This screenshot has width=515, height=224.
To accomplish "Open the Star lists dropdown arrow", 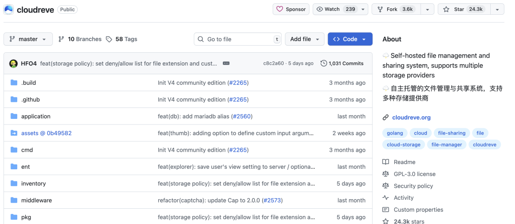I will [497, 9].
